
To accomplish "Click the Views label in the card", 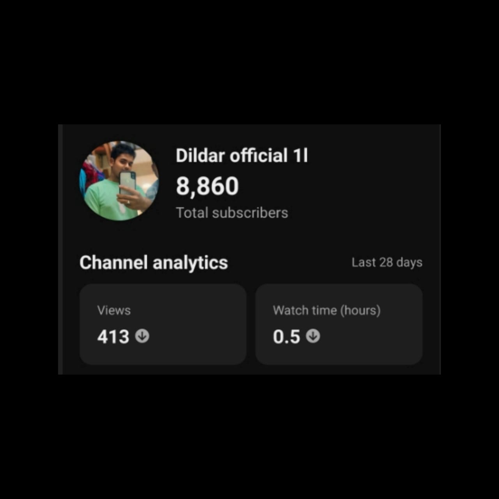I will tap(114, 310).
